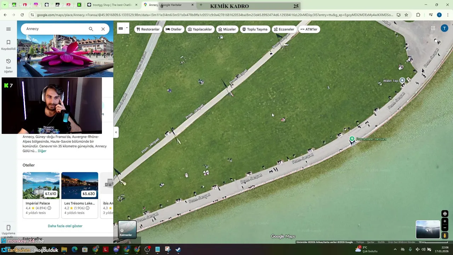Click Şartlar terms link

pyautogui.click(x=371, y=242)
